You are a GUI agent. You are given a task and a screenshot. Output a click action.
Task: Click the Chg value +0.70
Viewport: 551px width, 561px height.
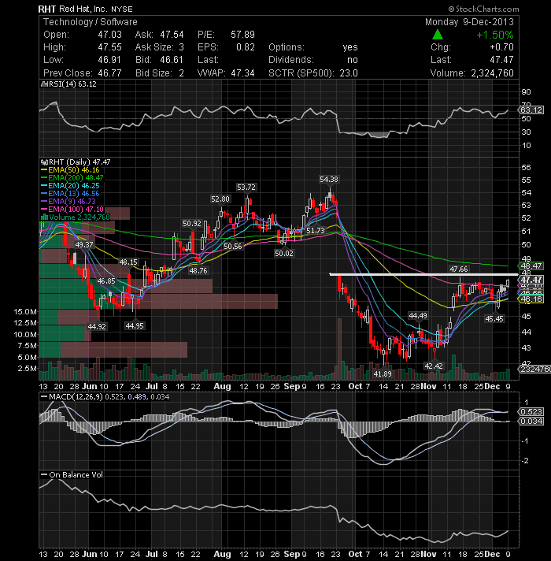click(501, 47)
